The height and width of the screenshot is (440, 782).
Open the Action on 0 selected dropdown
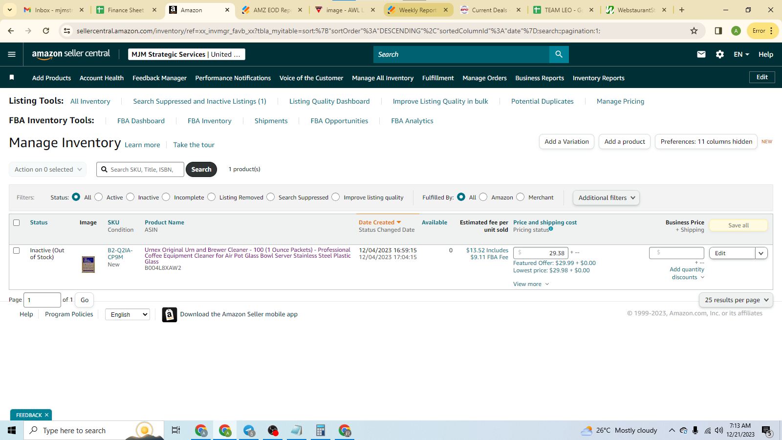48,170
